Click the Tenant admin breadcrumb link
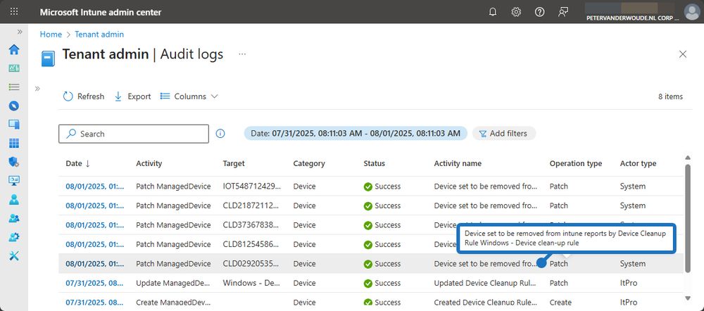 click(99, 34)
